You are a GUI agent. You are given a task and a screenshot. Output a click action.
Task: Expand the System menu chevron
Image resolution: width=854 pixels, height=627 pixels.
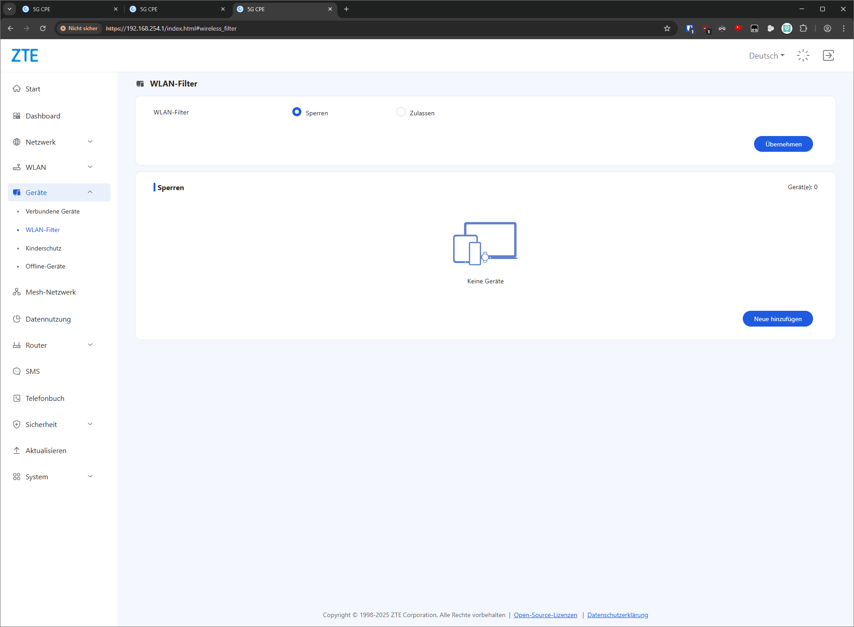(90, 476)
